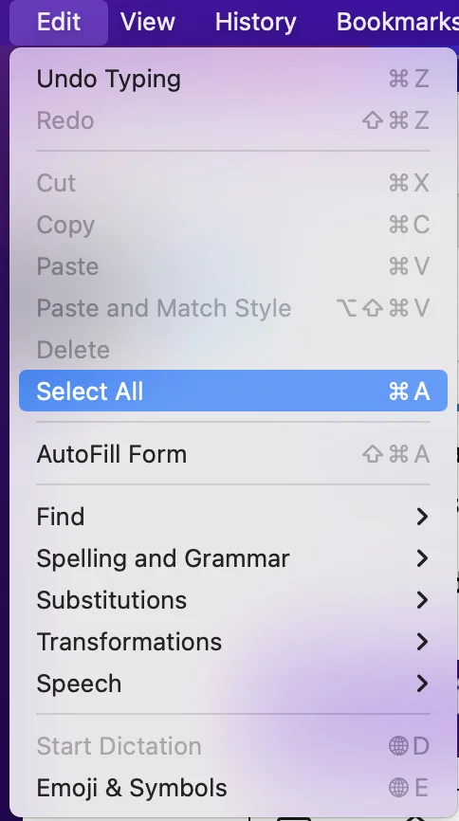Image resolution: width=459 pixels, height=821 pixels.
Task: Expand the Find submenu
Action: pyautogui.click(x=233, y=517)
